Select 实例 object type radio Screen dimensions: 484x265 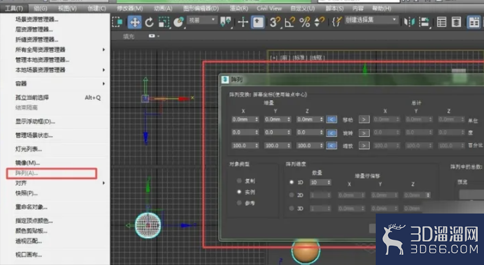point(239,192)
